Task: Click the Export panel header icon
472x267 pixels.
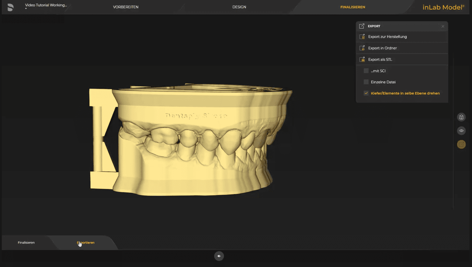Action: point(361,26)
